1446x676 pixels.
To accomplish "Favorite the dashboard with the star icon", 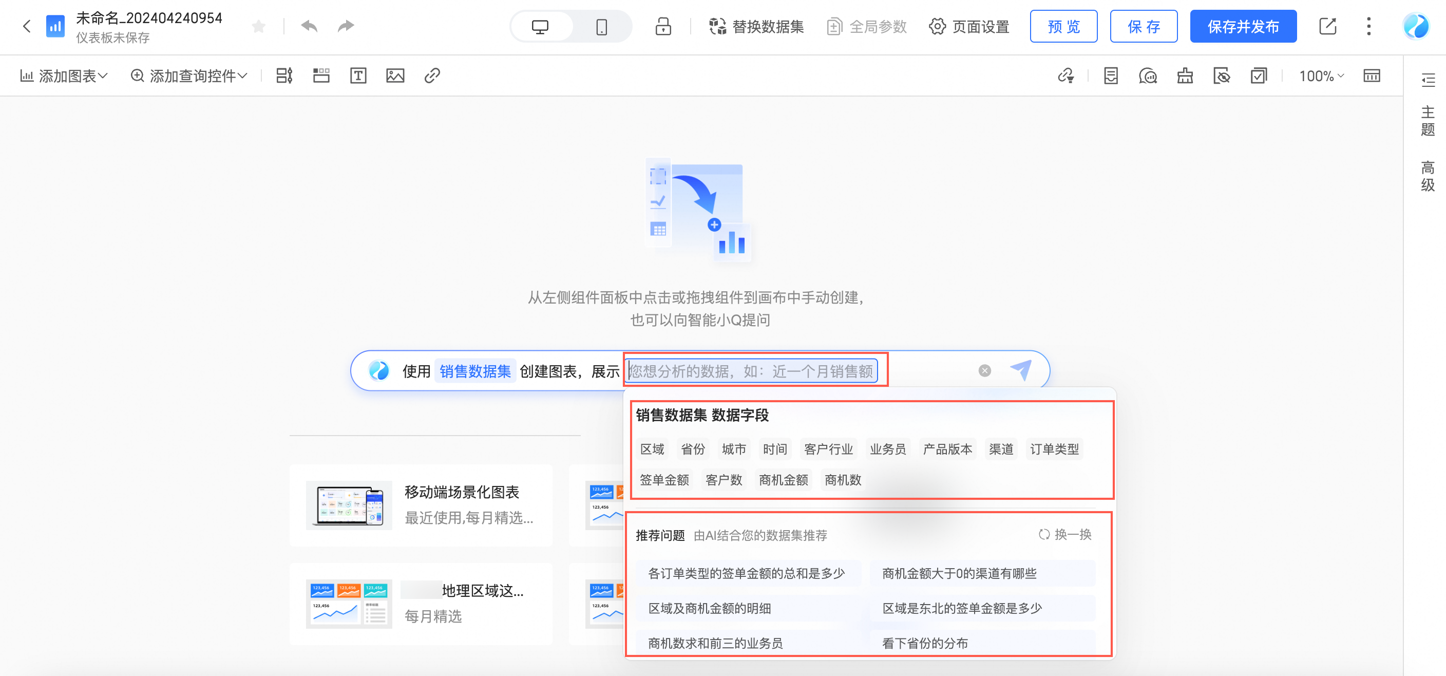I will click(258, 26).
